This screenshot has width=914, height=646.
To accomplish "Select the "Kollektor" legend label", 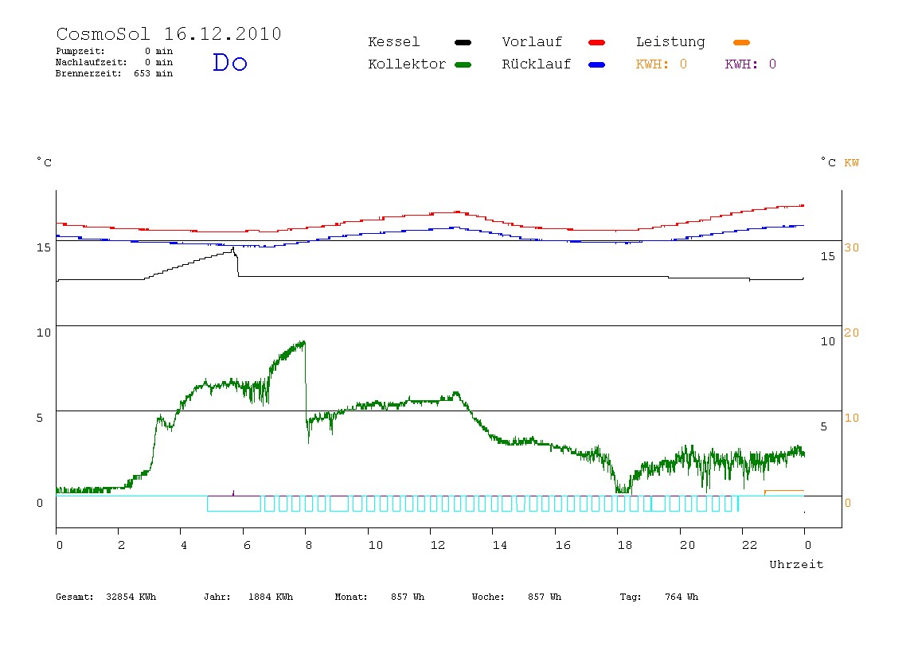I will (407, 64).
